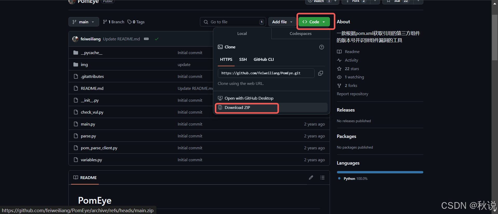The width and height of the screenshot is (498, 214).
Task: Click the feiweiliang avatar image
Action: 75,39
